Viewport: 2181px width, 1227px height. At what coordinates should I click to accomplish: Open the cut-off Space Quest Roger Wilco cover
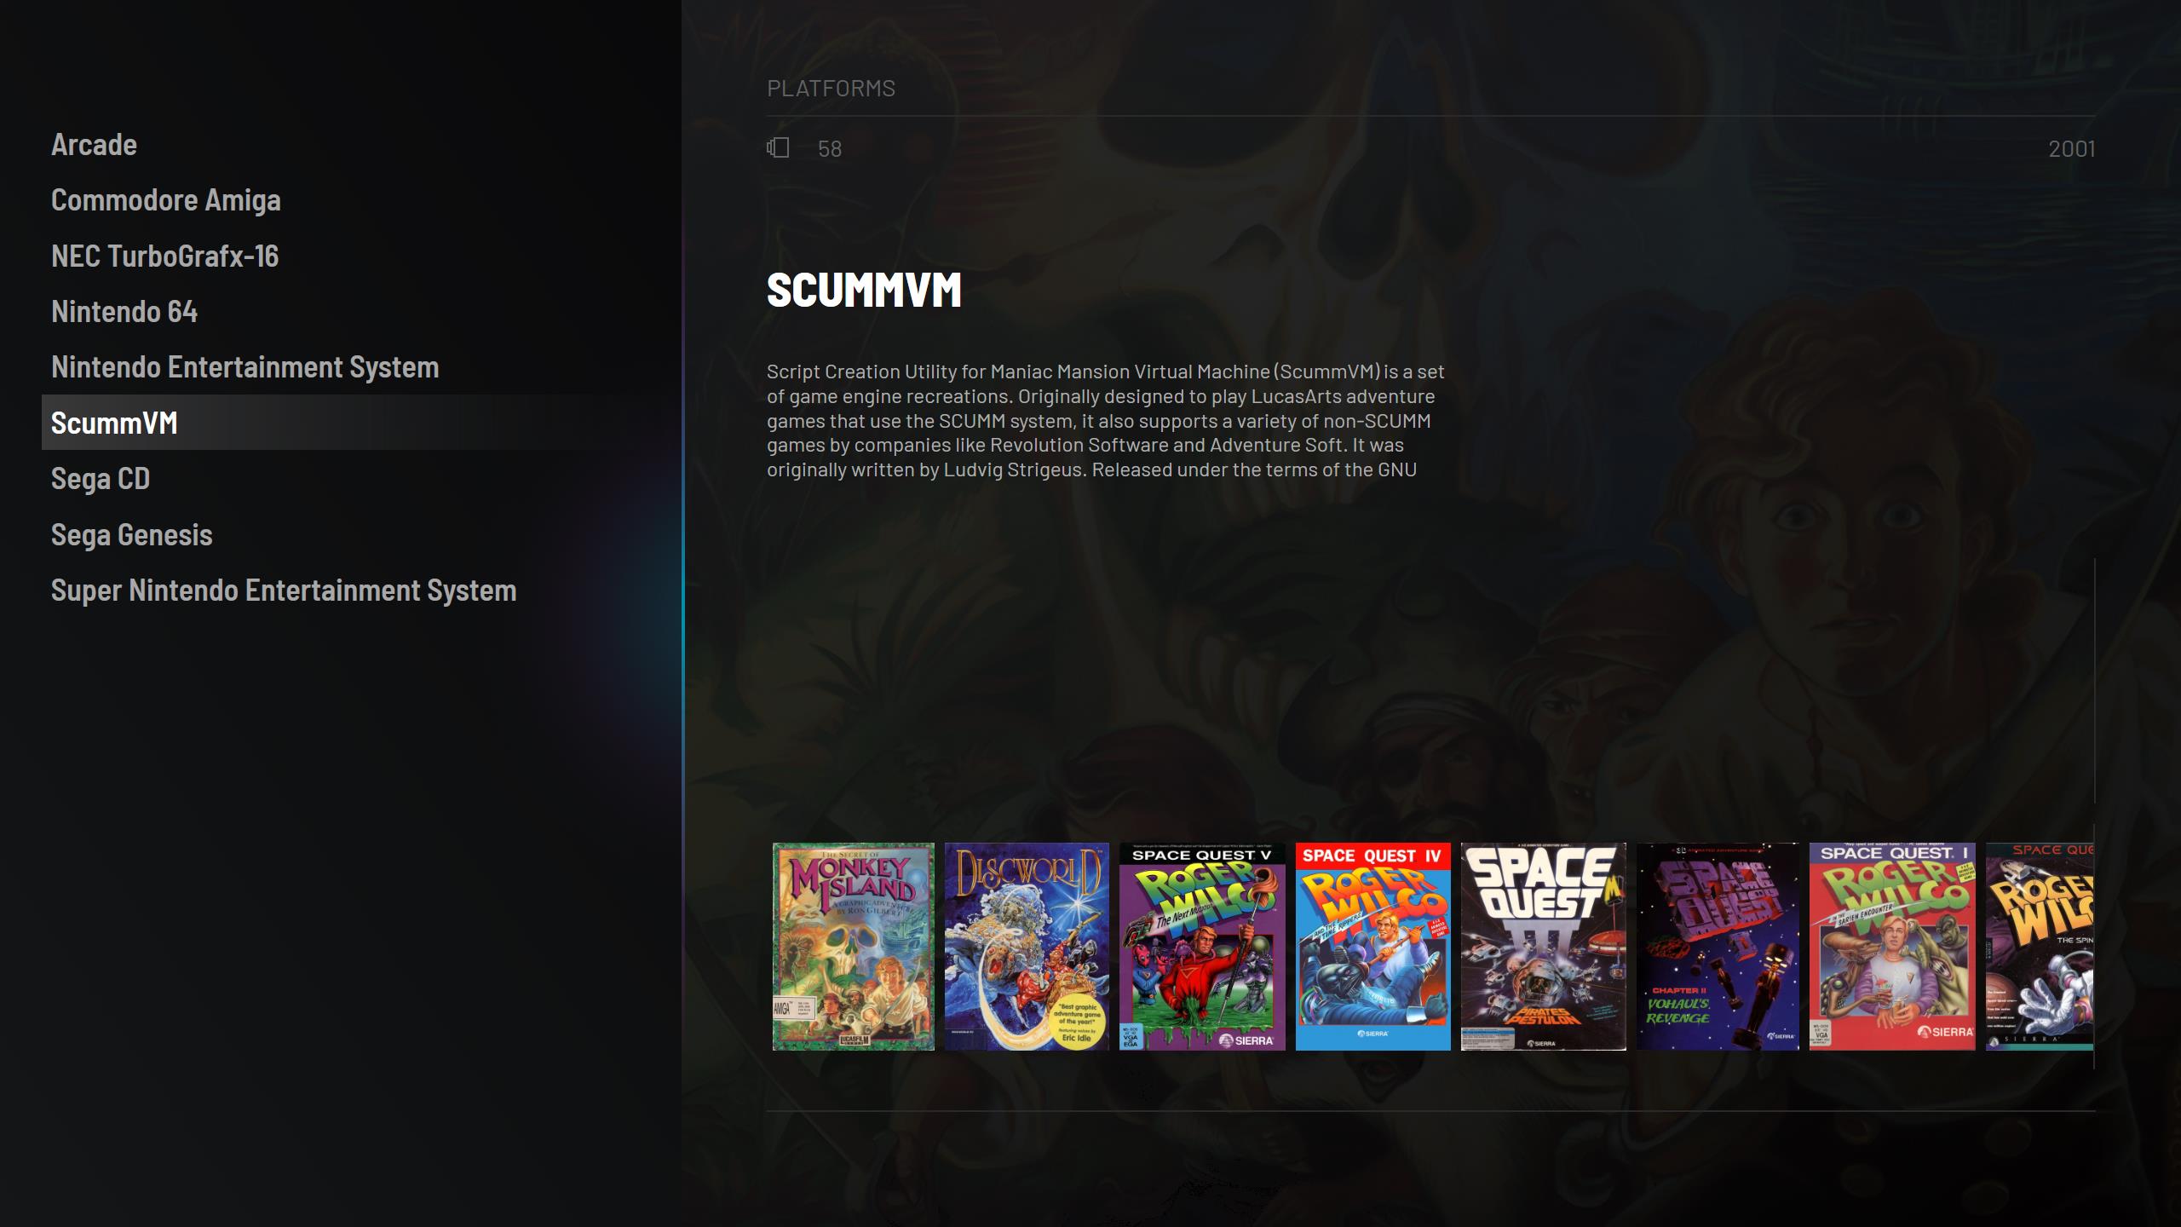[2040, 947]
